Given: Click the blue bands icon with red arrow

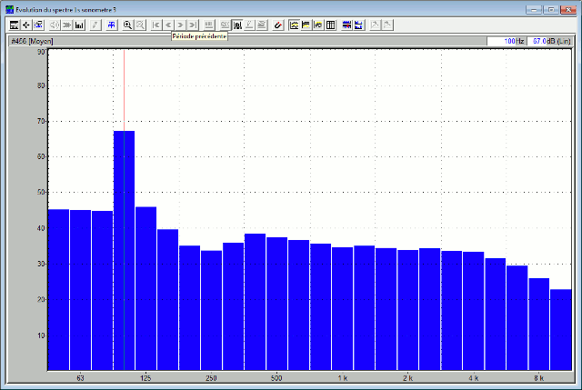Looking at the screenshot, I should point(346,25).
